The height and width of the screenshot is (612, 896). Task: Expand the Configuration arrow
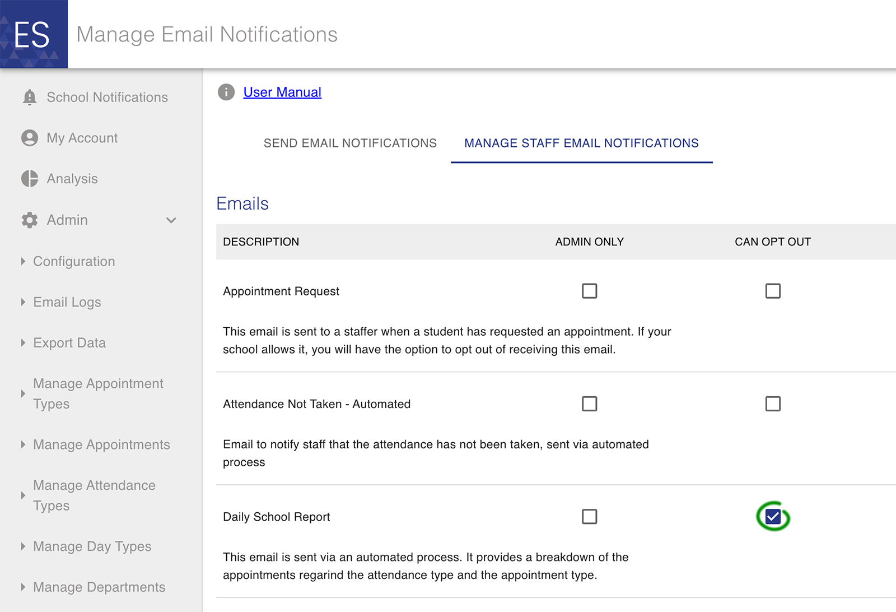(x=23, y=261)
